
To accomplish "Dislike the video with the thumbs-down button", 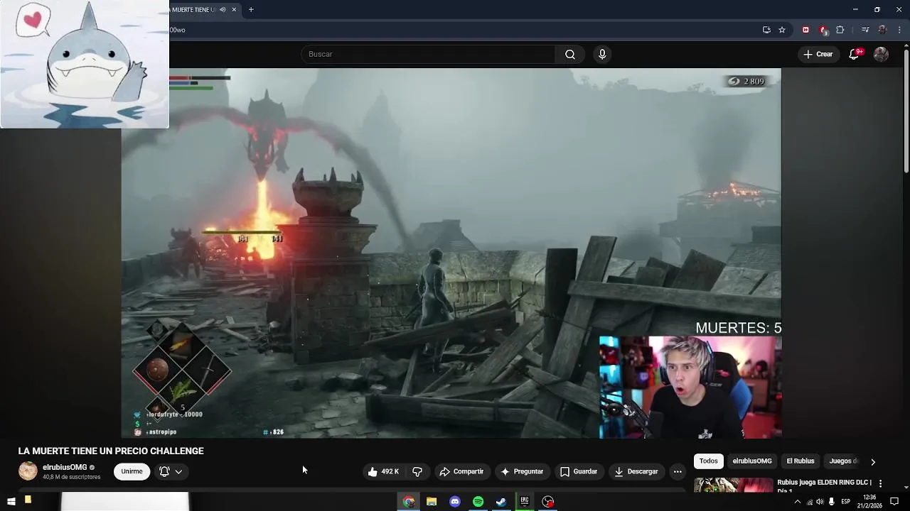I will point(417,471).
